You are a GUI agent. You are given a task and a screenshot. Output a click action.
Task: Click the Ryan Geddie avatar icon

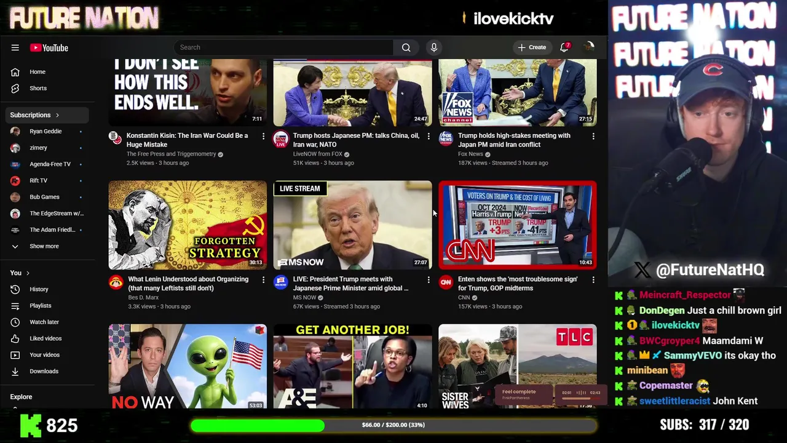(x=15, y=131)
